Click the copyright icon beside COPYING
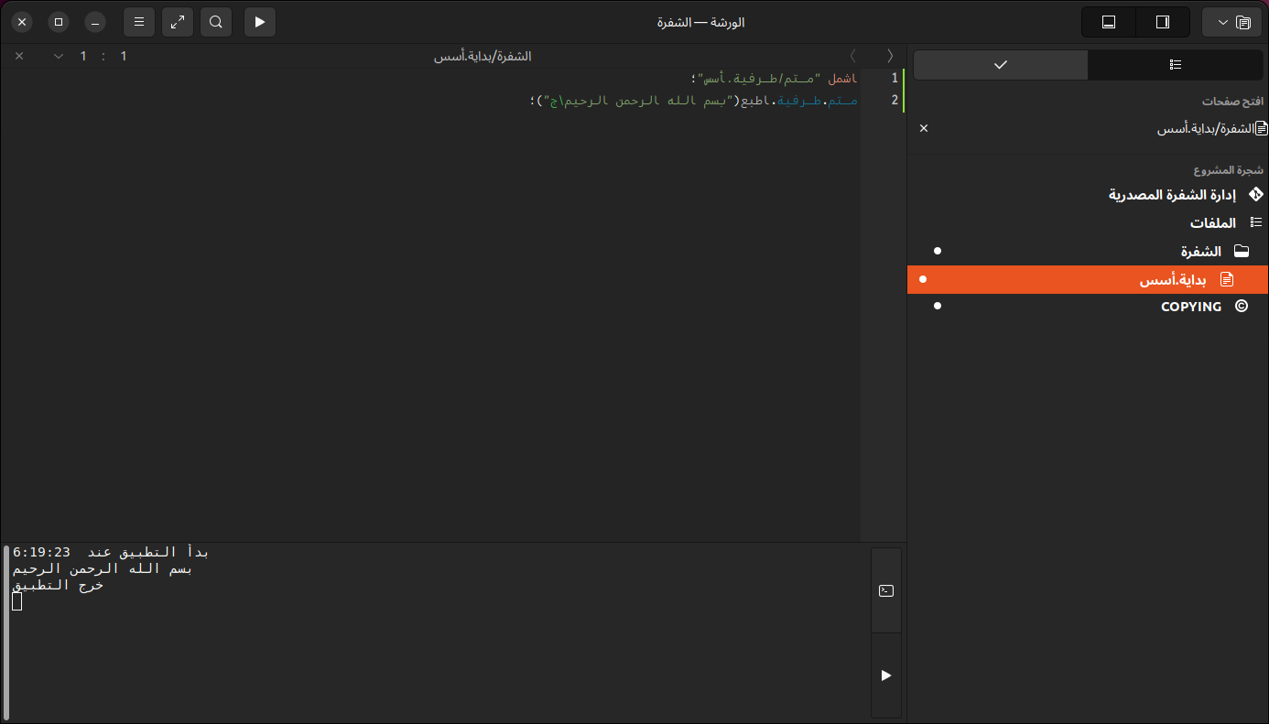 (1242, 307)
